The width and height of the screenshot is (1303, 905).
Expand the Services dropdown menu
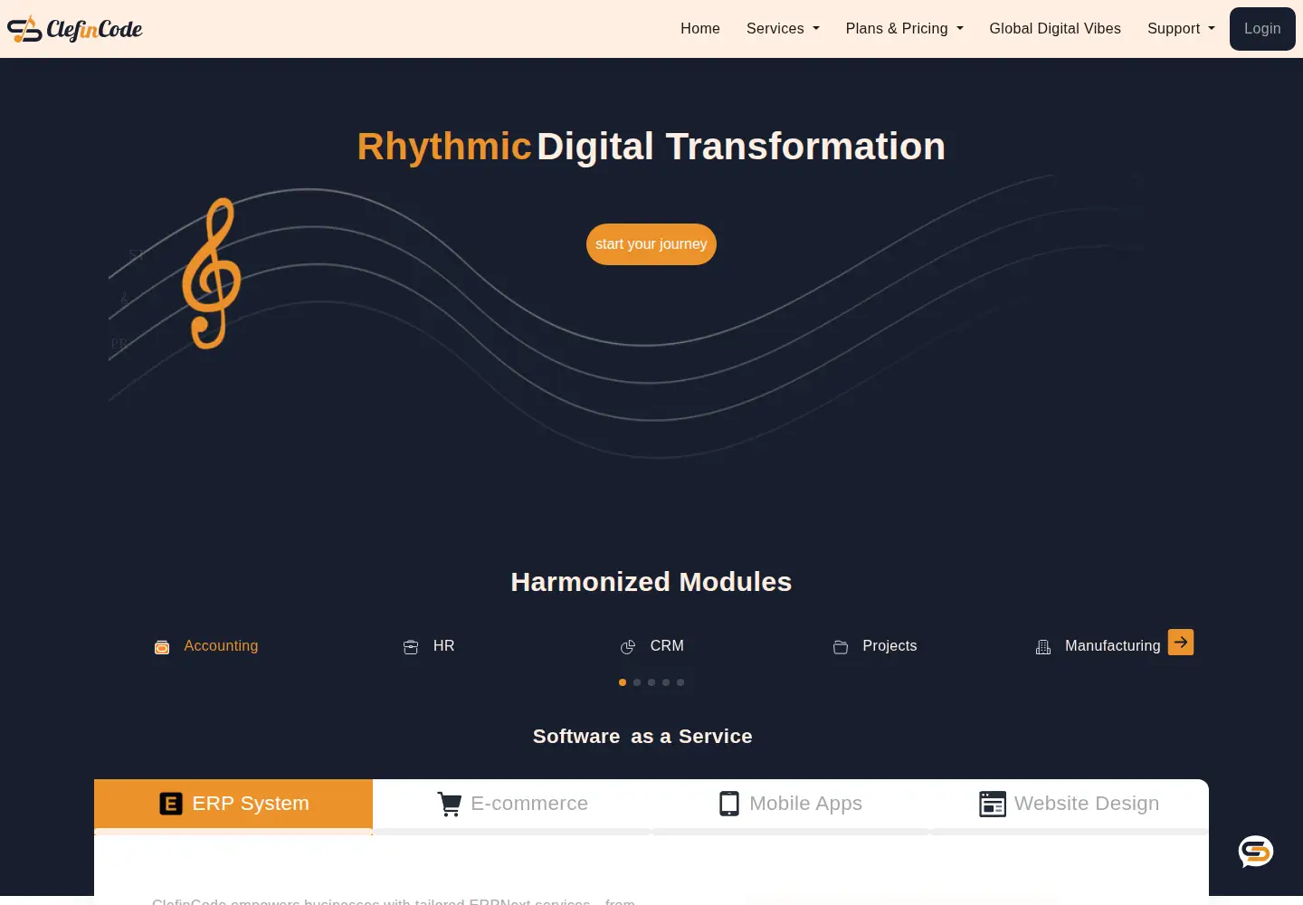click(783, 29)
